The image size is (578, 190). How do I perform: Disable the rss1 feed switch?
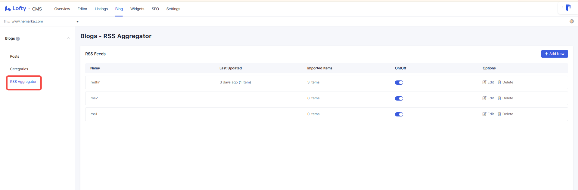[x=399, y=114]
